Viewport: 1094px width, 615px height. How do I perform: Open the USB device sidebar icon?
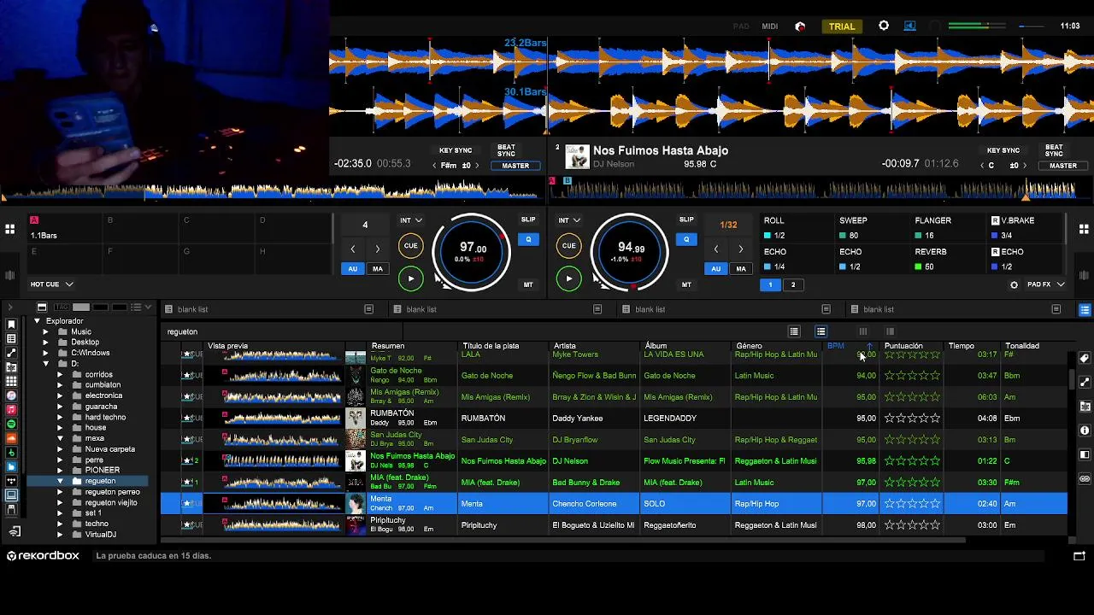(x=11, y=510)
